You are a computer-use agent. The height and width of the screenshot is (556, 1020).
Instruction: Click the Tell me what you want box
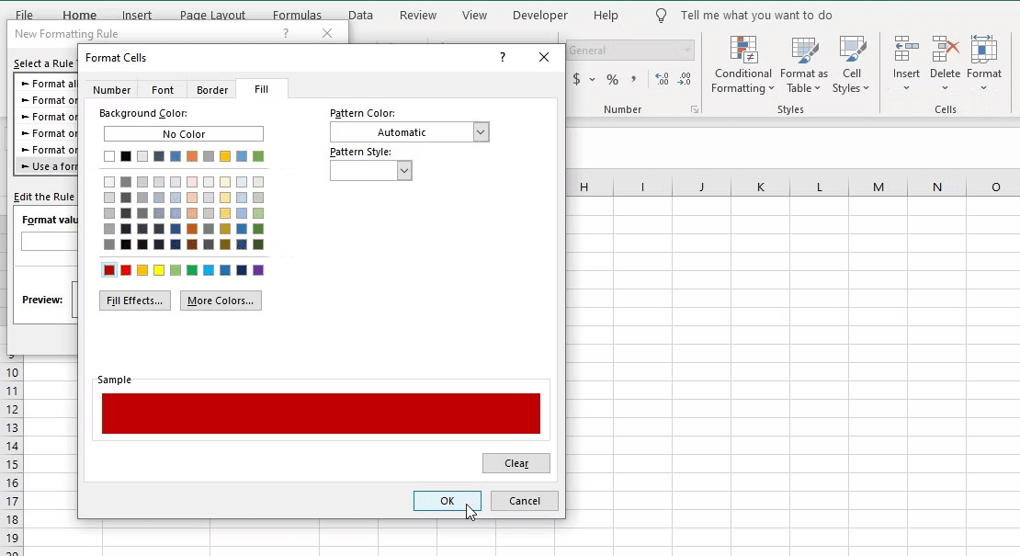(756, 15)
